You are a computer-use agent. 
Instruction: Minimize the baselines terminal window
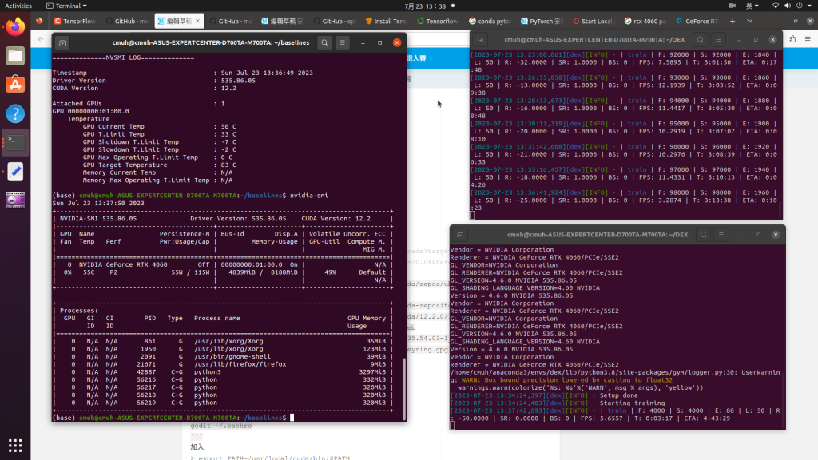tap(363, 43)
